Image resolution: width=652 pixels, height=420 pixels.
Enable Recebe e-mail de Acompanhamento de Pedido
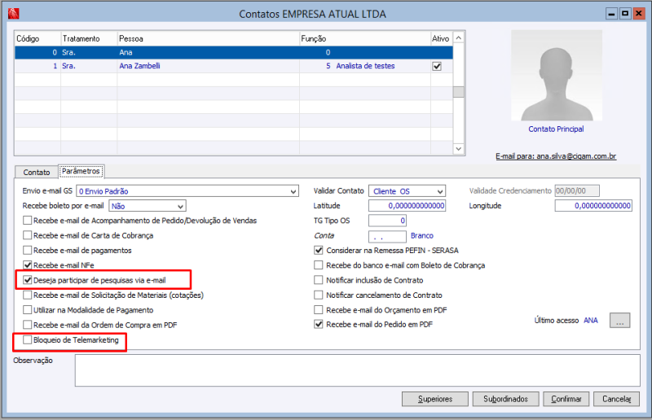tap(28, 221)
